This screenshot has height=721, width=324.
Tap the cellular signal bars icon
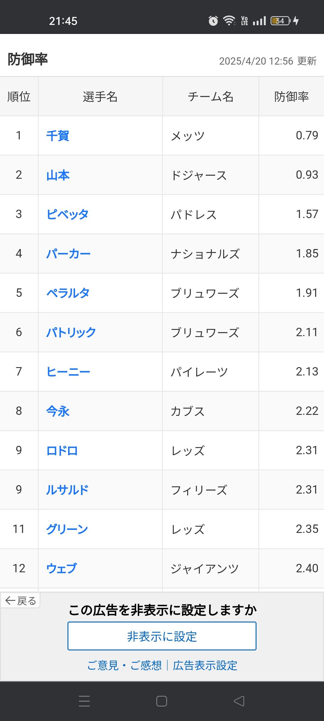coord(259,21)
